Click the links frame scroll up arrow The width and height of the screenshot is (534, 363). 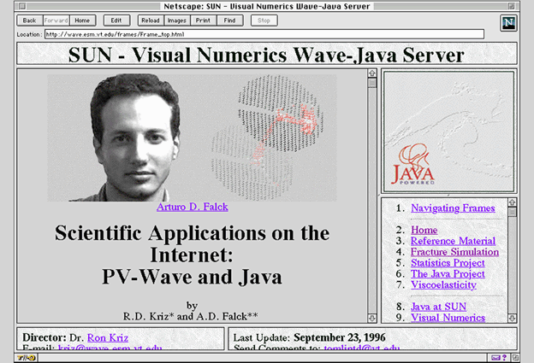click(x=513, y=202)
